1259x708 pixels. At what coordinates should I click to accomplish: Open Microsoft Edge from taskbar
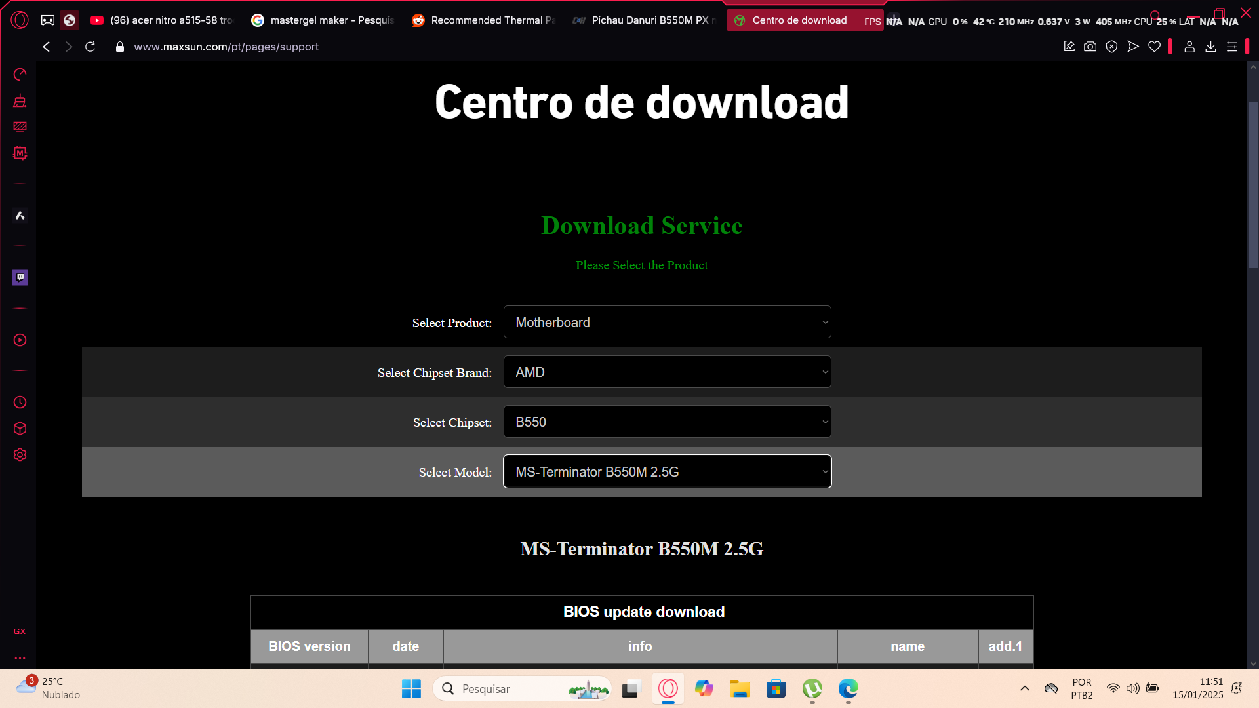(848, 688)
